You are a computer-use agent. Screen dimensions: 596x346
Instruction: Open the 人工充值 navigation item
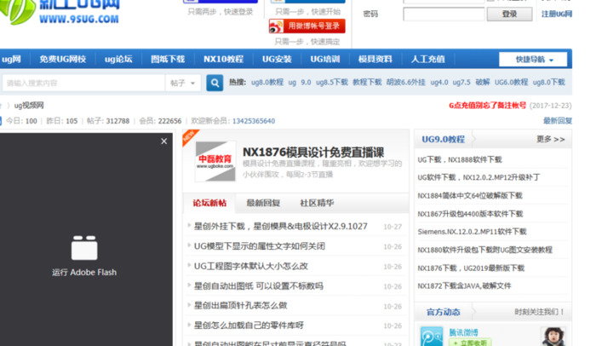427,59
